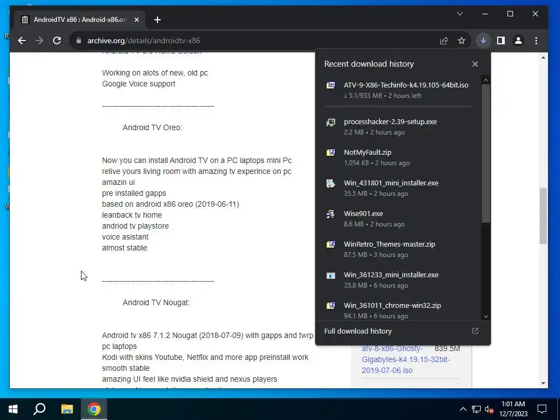Click the ISO icon of ATV-9-X86 download
560x420 pixels.
click(331, 85)
